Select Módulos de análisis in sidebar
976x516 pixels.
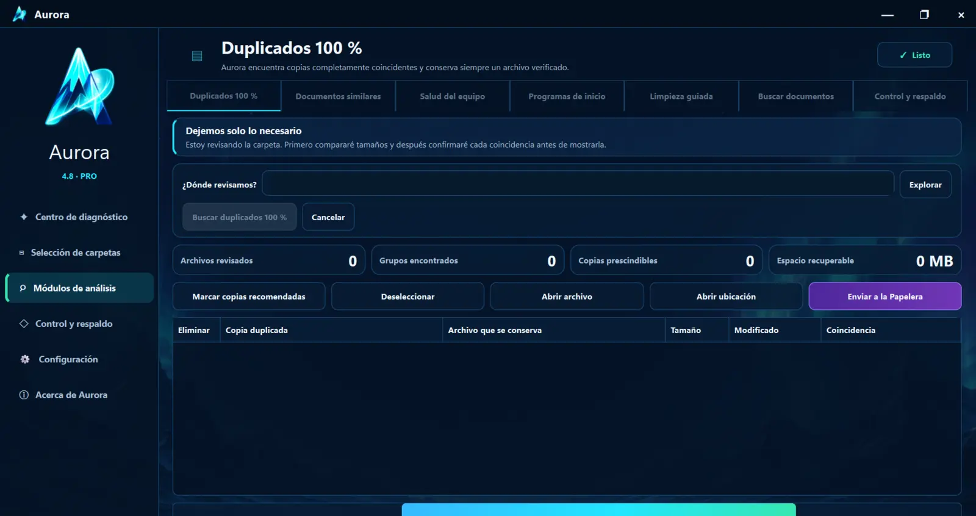[x=79, y=288]
